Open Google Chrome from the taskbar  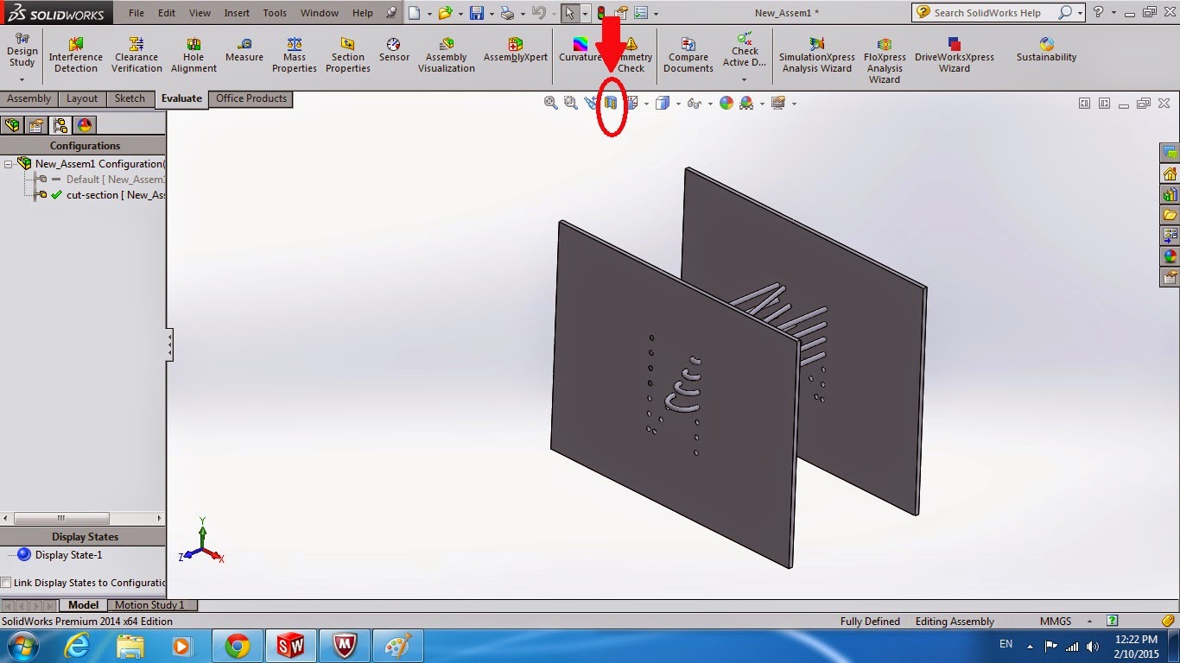(x=237, y=645)
